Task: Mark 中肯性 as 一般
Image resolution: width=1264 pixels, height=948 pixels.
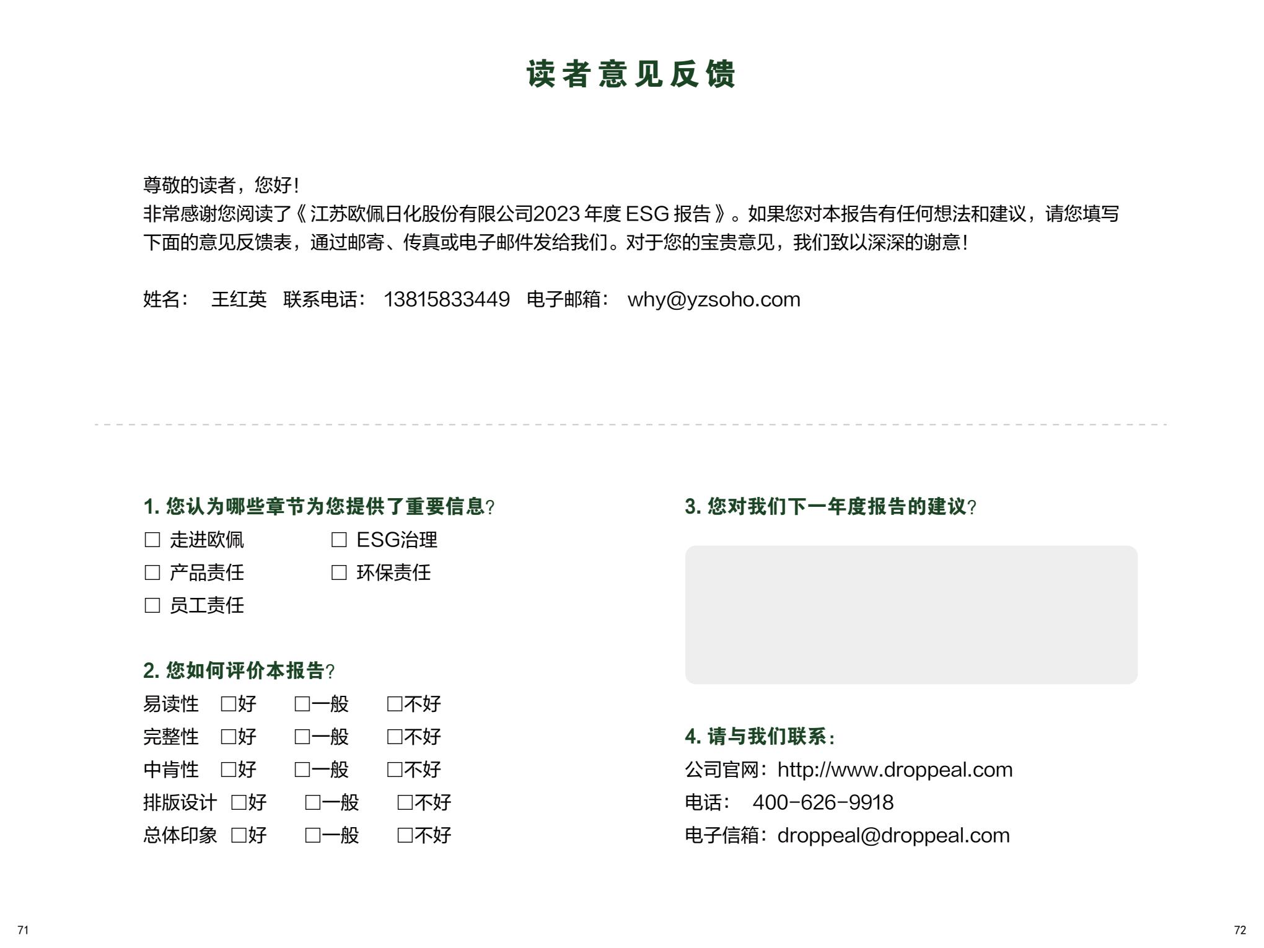Action: [x=302, y=770]
